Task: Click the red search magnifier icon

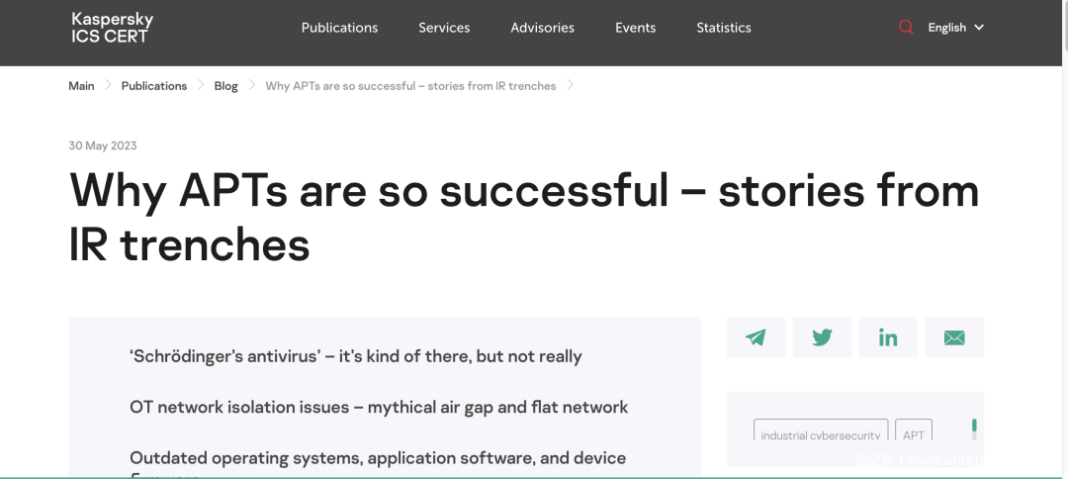Action: (x=906, y=28)
